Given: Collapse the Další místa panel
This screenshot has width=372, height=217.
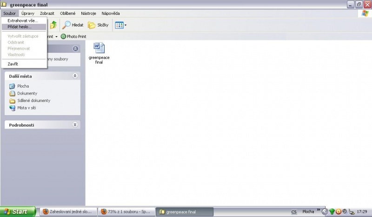Looking at the screenshot, I should (75, 76).
